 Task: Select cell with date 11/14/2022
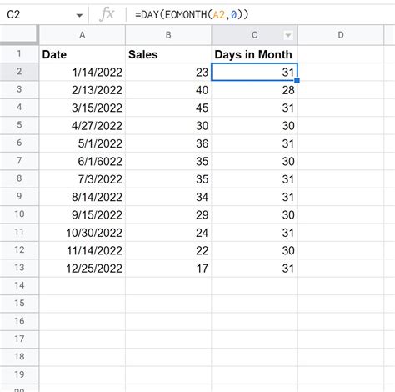[82, 250]
